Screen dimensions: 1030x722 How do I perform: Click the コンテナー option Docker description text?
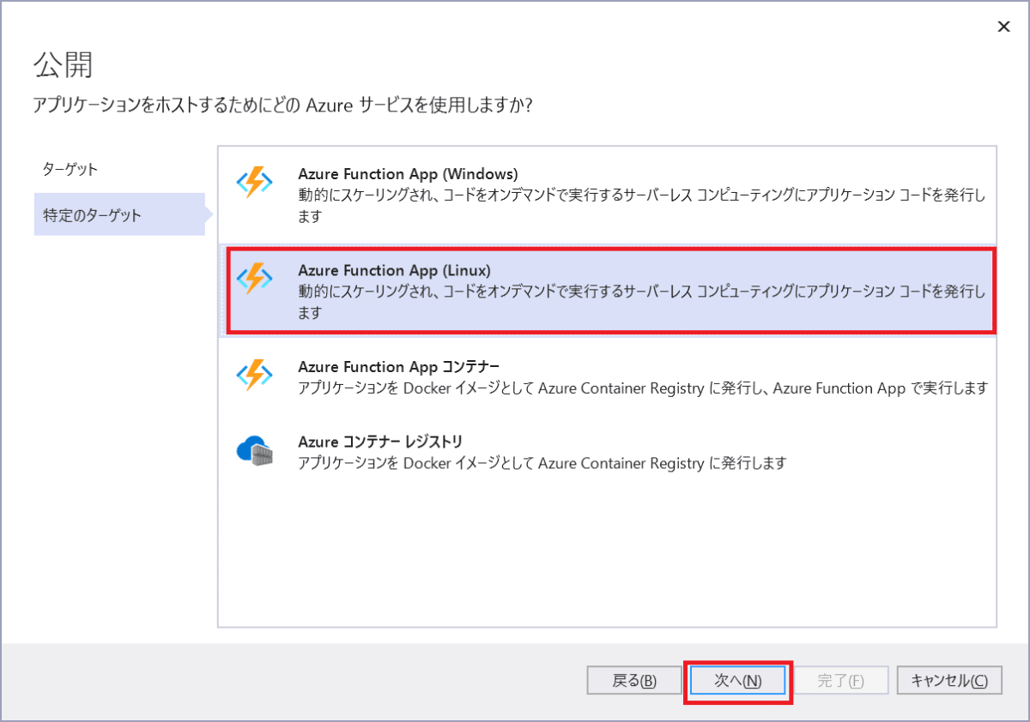coord(643,388)
